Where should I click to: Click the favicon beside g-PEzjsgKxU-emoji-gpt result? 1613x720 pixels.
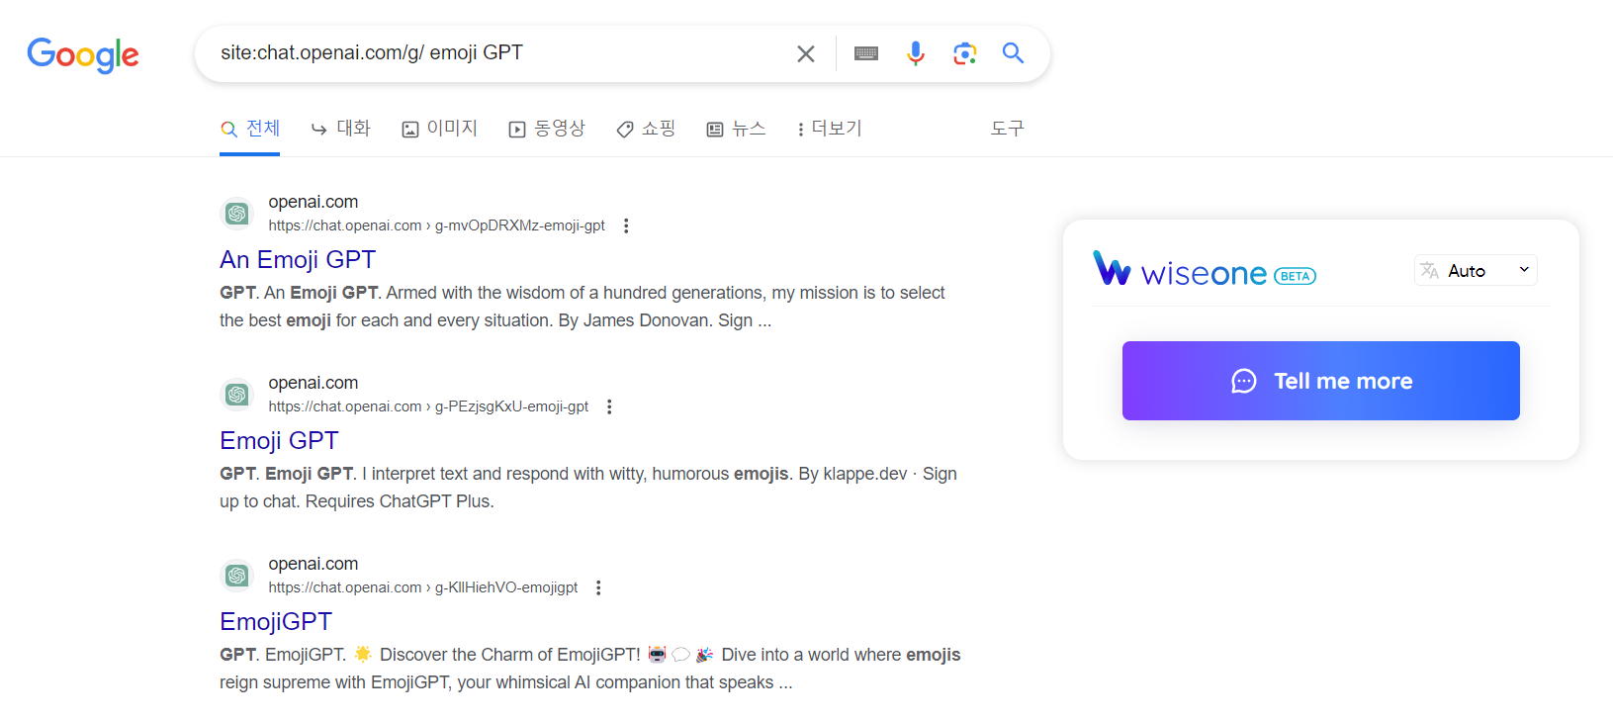pos(236,394)
